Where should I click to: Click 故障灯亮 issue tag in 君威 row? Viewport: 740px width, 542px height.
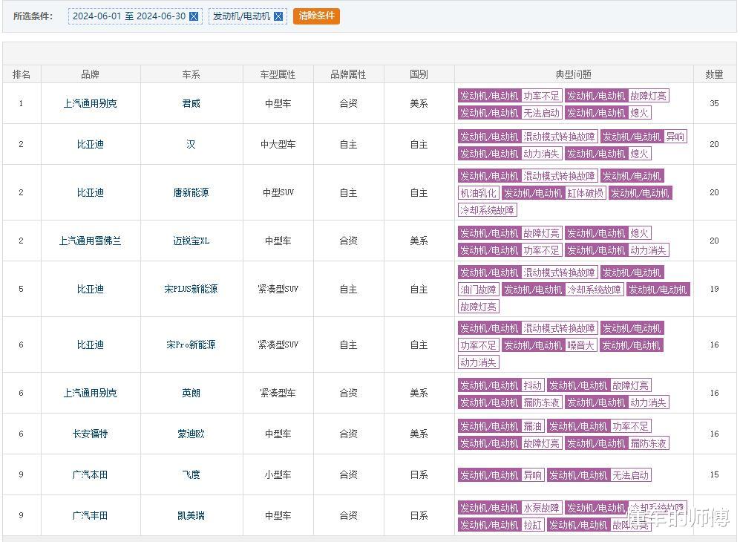click(x=648, y=96)
